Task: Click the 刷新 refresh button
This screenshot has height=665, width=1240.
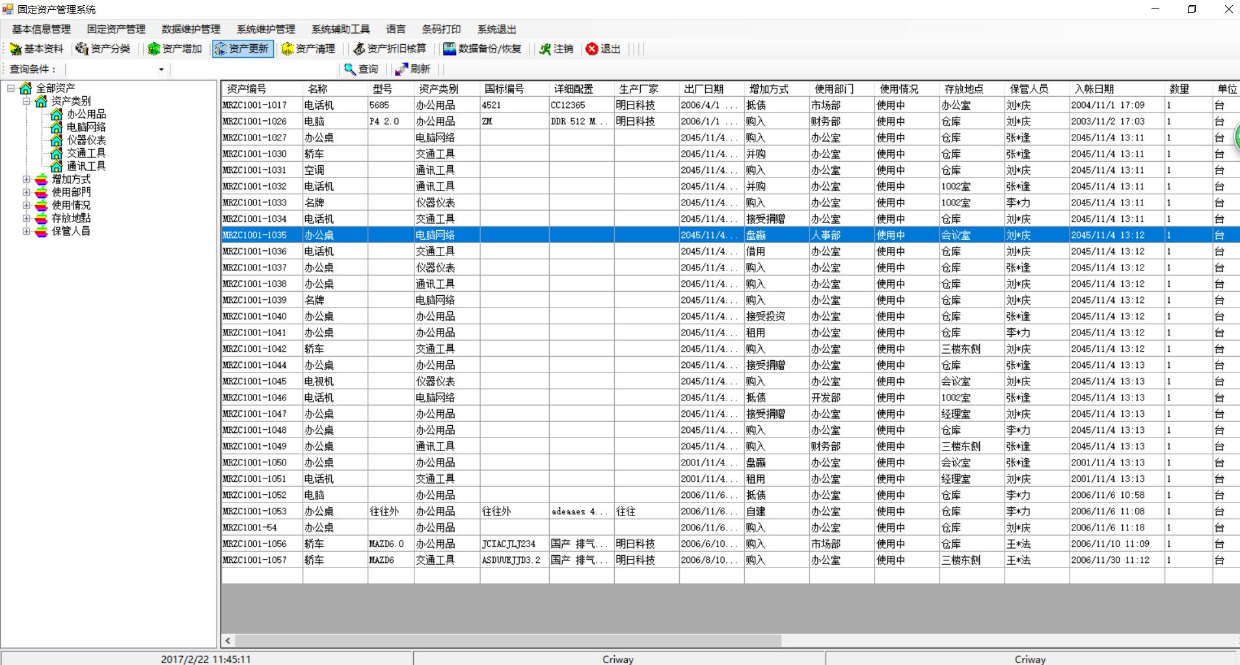Action: pos(413,69)
